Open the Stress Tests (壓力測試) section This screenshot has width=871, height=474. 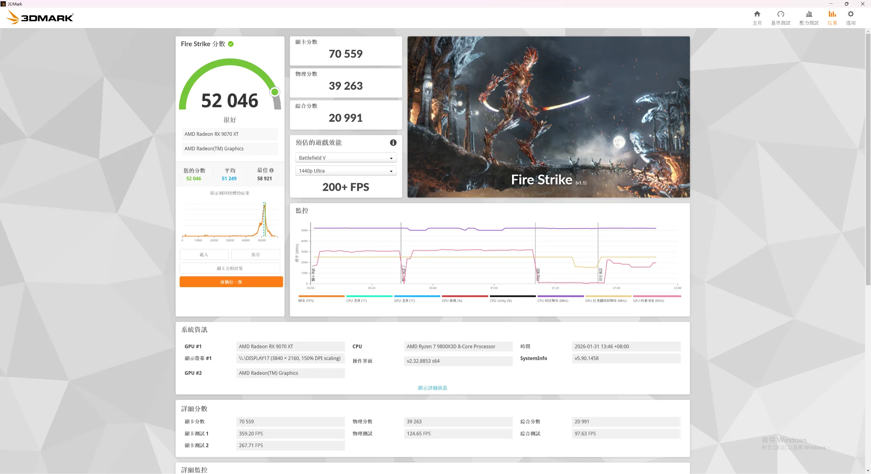808,17
